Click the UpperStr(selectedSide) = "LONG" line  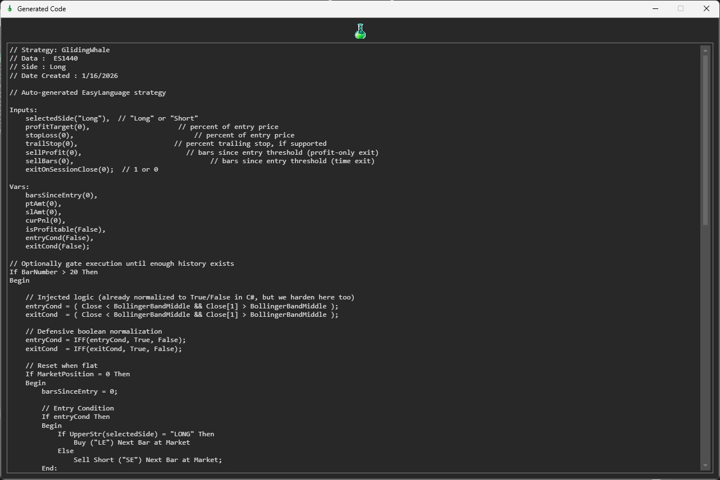coord(136,434)
